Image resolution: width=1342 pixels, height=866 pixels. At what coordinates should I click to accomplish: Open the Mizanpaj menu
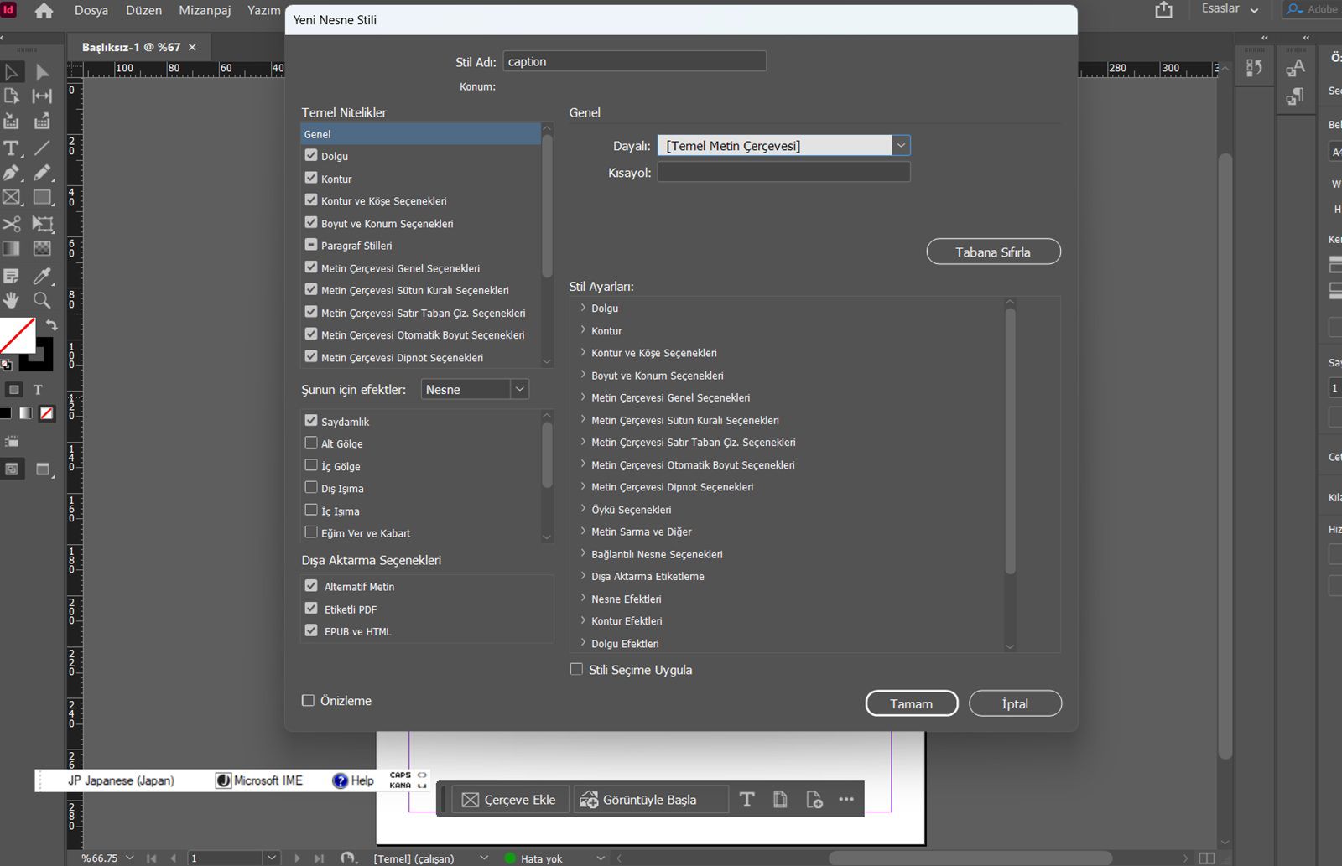205,10
